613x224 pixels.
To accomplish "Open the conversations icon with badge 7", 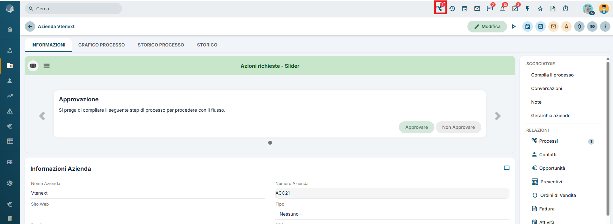I will point(490,8).
